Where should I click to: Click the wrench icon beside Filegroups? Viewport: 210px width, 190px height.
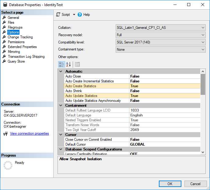pyautogui.click(x=4, y=27)
